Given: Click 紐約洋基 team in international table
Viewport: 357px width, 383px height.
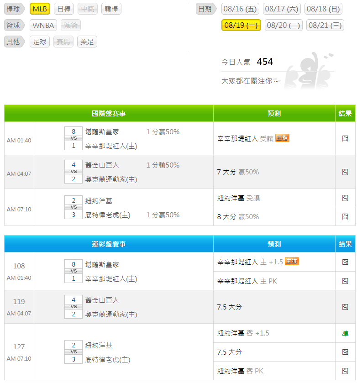Looking at the screenshot, I should click(99, 201).
